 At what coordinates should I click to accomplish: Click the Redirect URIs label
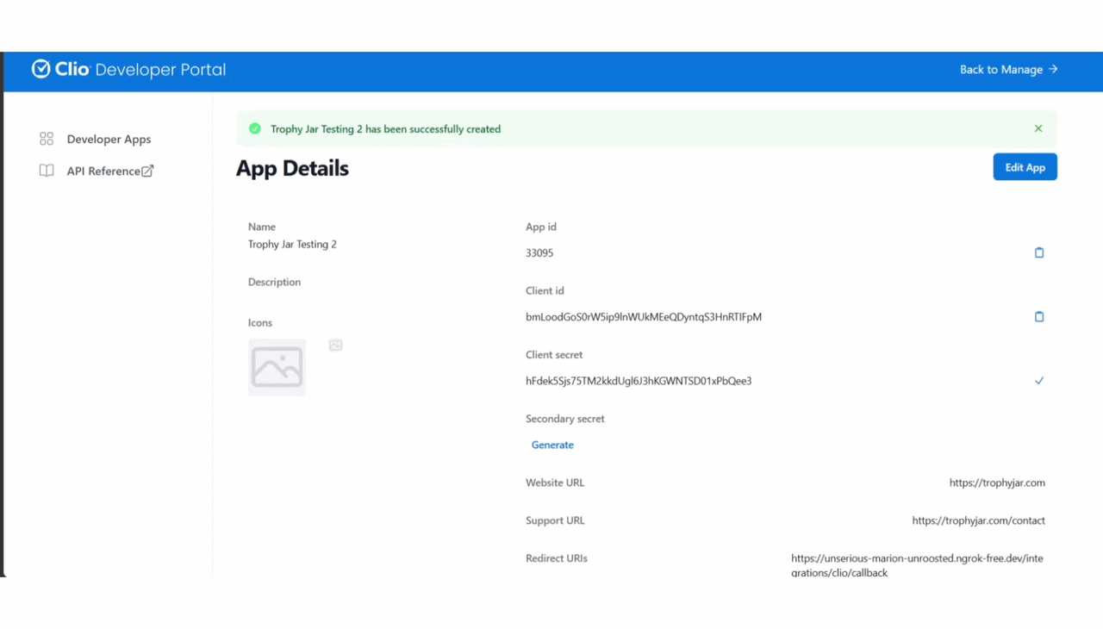(x=557, y=558)
